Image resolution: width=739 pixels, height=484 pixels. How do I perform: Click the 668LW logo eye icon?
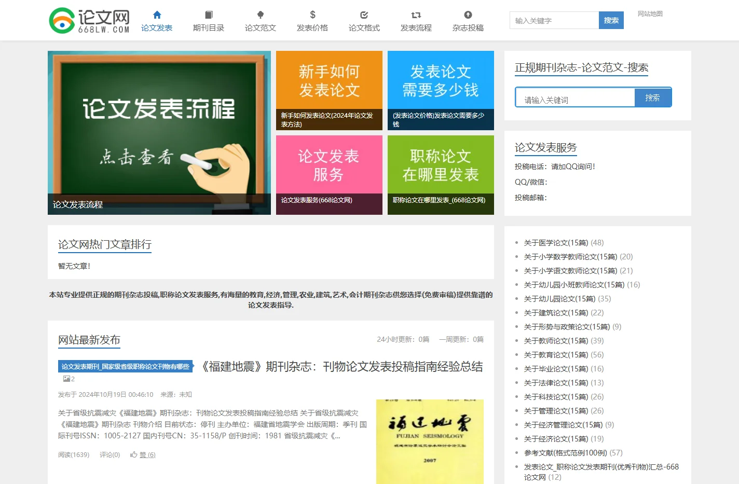click(x=62, y=21)
